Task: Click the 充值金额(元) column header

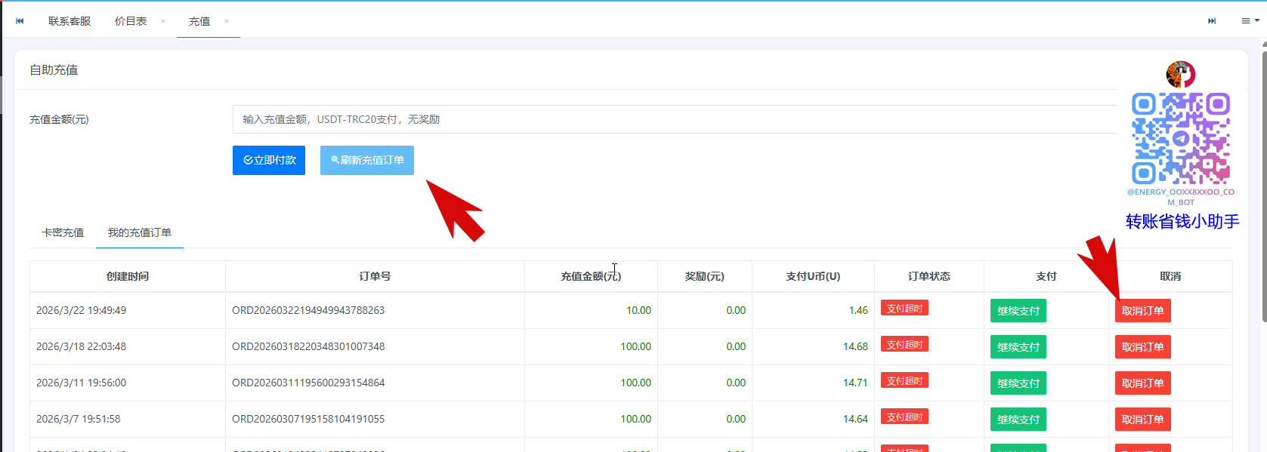Action: pyautogui.click(x=591, y=276)
